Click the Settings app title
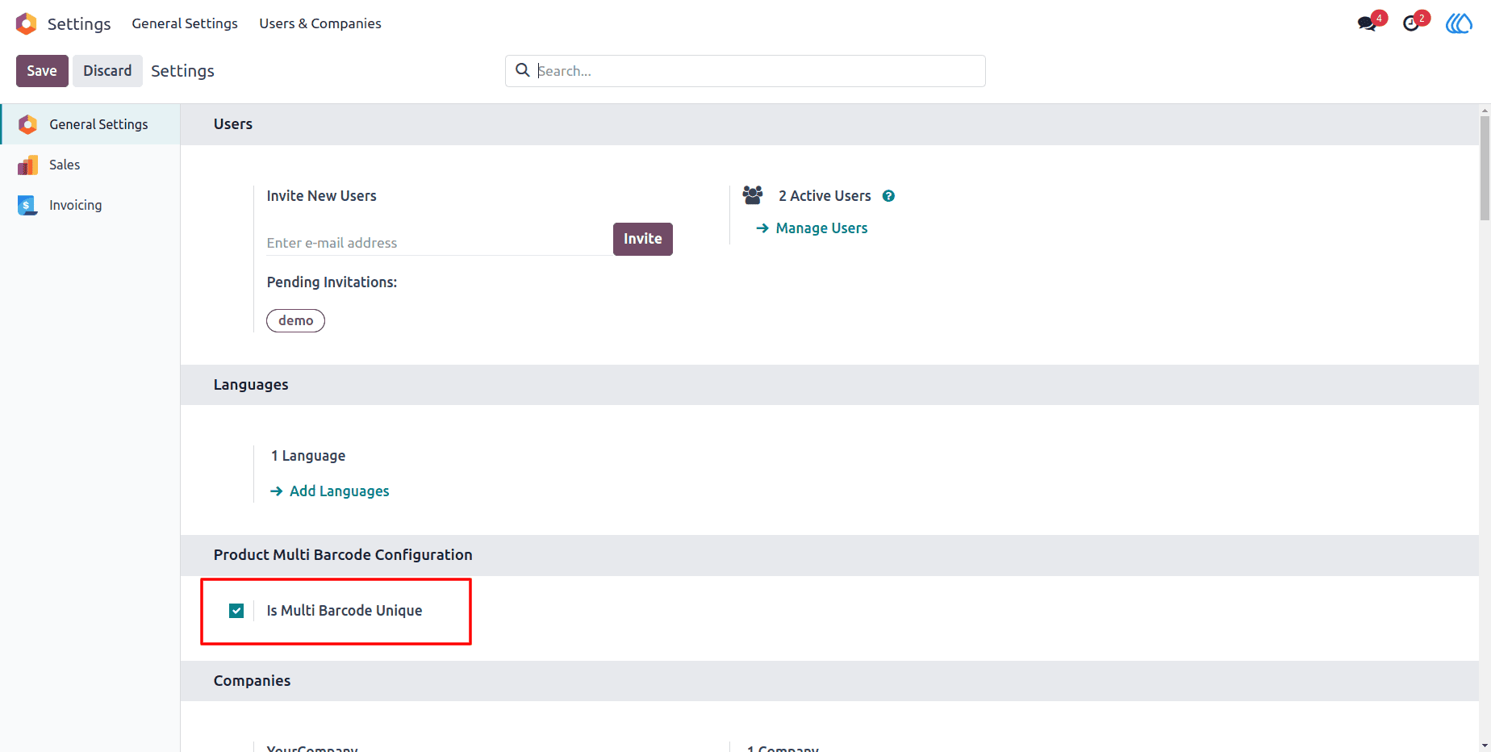 pyautogui.click(x=79, y=24)
